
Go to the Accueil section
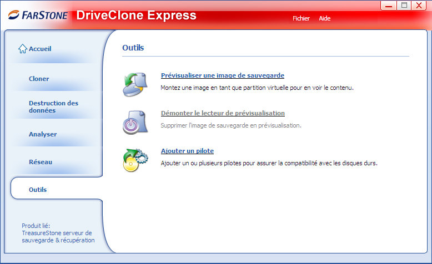40,49
